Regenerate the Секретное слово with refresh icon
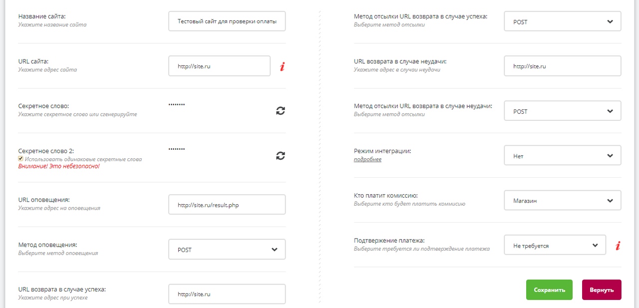639x308 pixels. (281, 111)
